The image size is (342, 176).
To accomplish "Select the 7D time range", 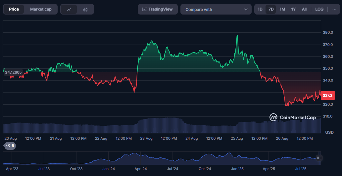I will pyautogui.click(x=271, y=9).
